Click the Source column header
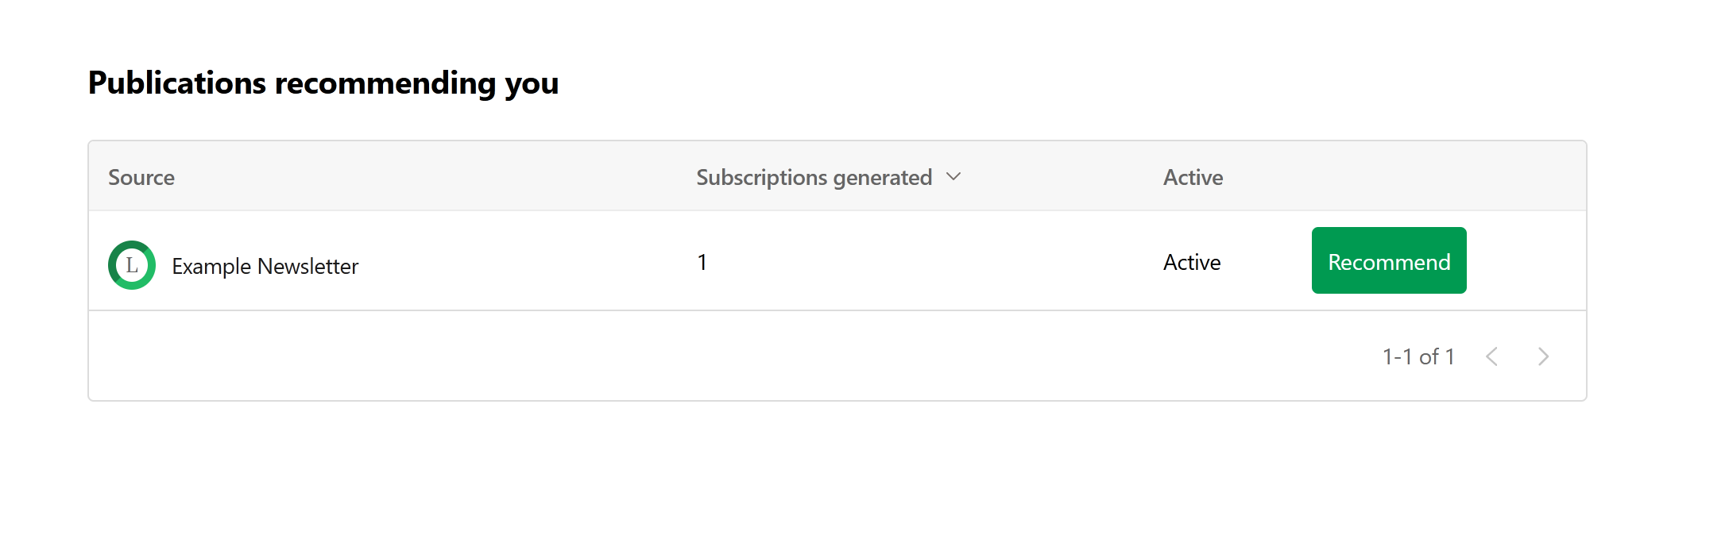1729x539 pixels. (x=141, y=177)
